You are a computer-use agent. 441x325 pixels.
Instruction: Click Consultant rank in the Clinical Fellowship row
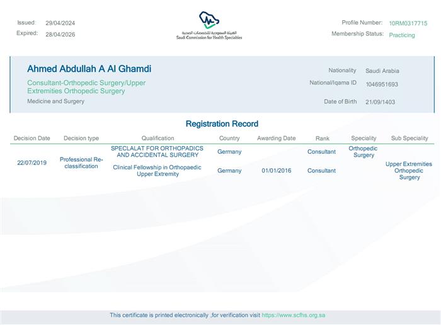tap(321, 171)
